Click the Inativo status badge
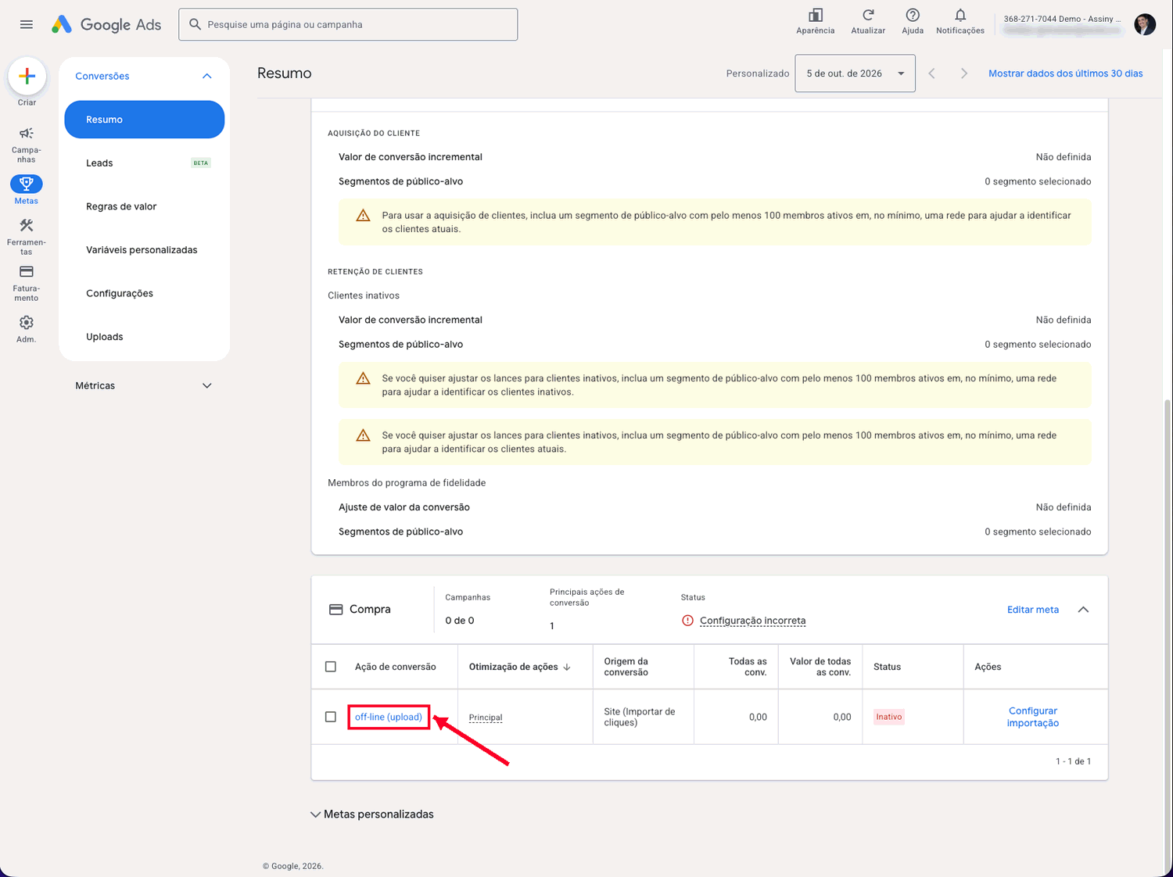Screen dimensions: 1173x877 click(x=889, y=717)
